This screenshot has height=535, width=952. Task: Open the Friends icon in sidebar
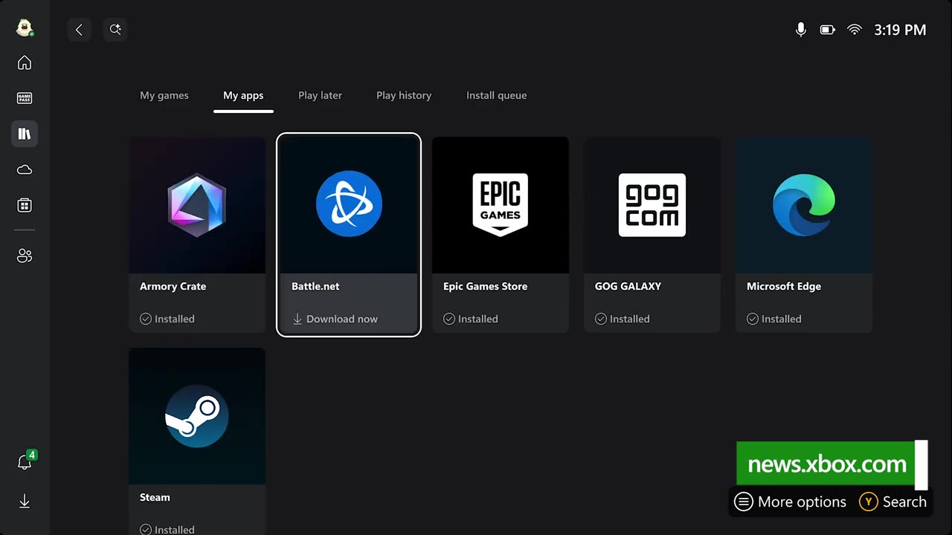pos(25,256)
